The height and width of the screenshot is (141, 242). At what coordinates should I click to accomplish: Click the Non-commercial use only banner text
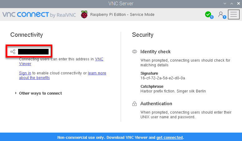tap(121, 138)
